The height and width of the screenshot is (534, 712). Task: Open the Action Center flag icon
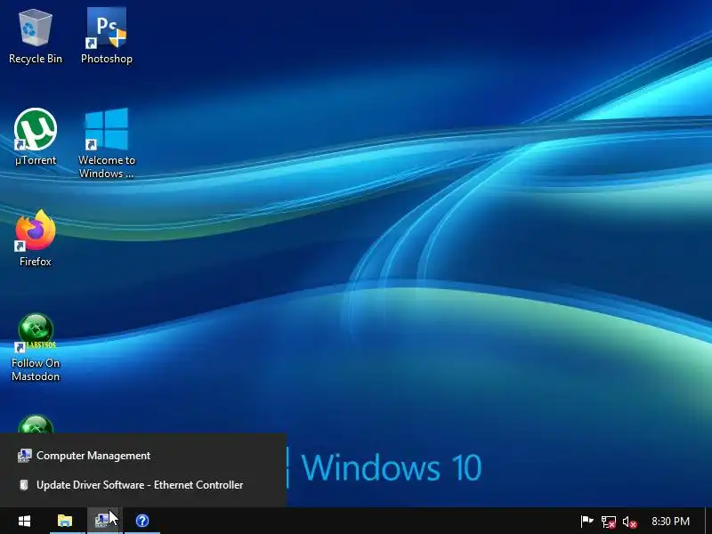pyautogui.click(x=587, y=522)
